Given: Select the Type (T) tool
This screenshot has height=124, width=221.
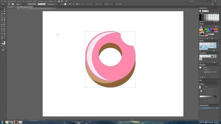Looking at the screenshot, I should (2, 16).
